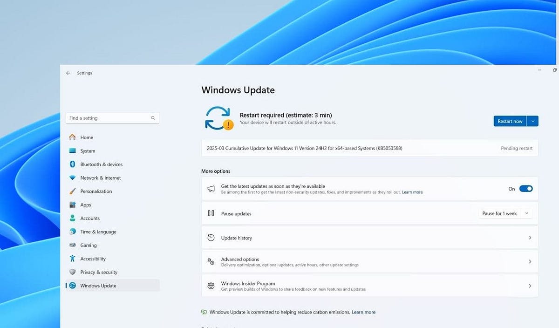Open the Restart now dropdown arrow
This screenshot has width=559, height=328.
pyautogui.click(x=533, y=121)
